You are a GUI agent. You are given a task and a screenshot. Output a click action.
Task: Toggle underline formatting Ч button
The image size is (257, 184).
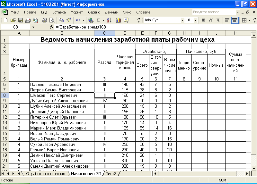218,20
